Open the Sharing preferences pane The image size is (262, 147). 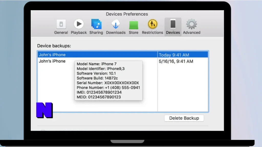click(96, 27)
